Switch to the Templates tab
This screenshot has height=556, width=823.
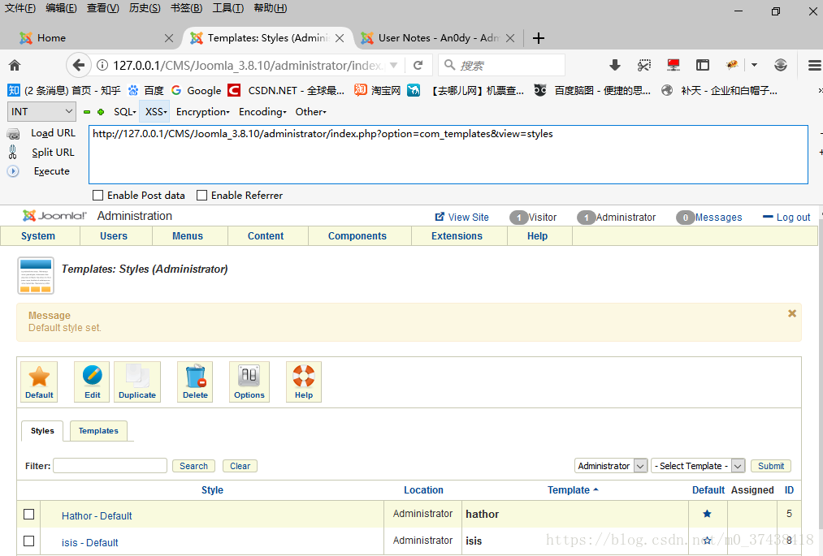coord(98,431)
